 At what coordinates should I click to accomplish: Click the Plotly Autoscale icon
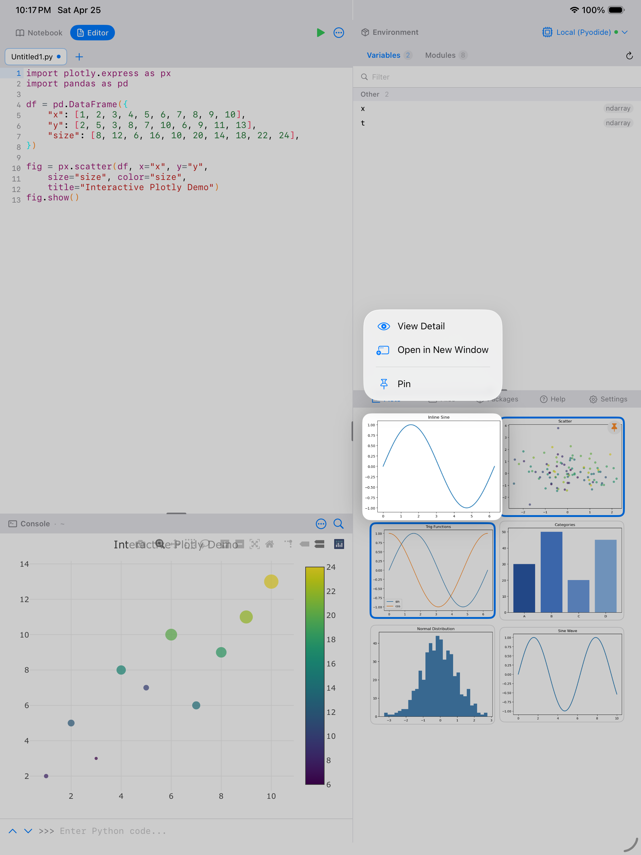255,544
